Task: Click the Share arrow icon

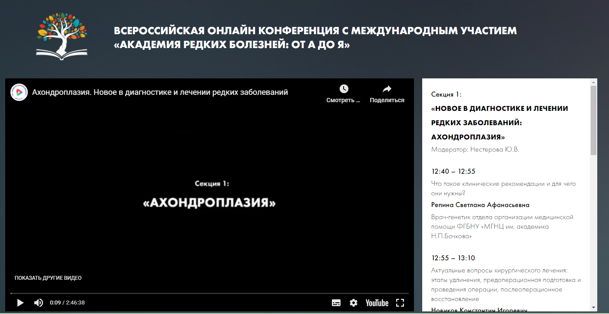Action: pyautogui.click(x=387, y=89)
